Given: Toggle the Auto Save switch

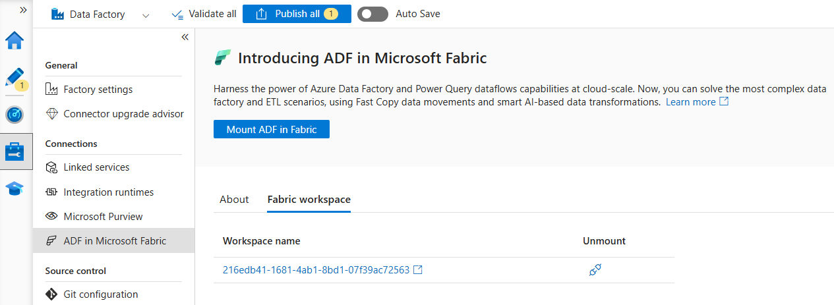Looking at the screenshot, I should [372, 14].
